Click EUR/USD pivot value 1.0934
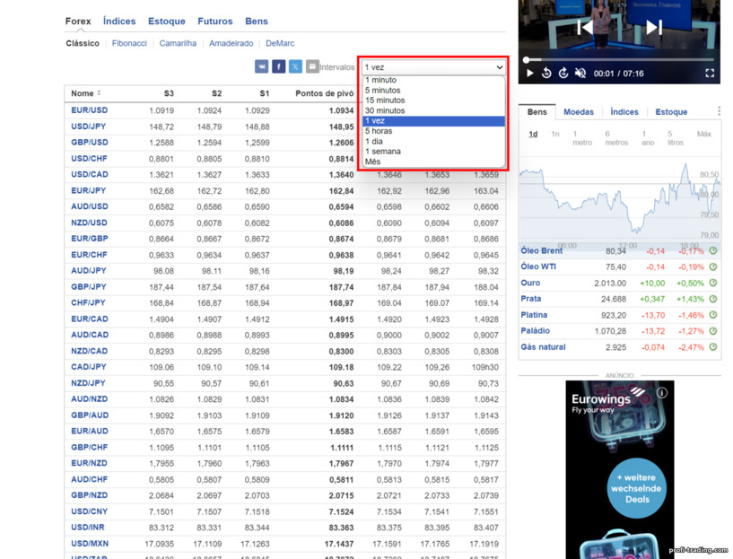The image size is (733, 559). 341,110
